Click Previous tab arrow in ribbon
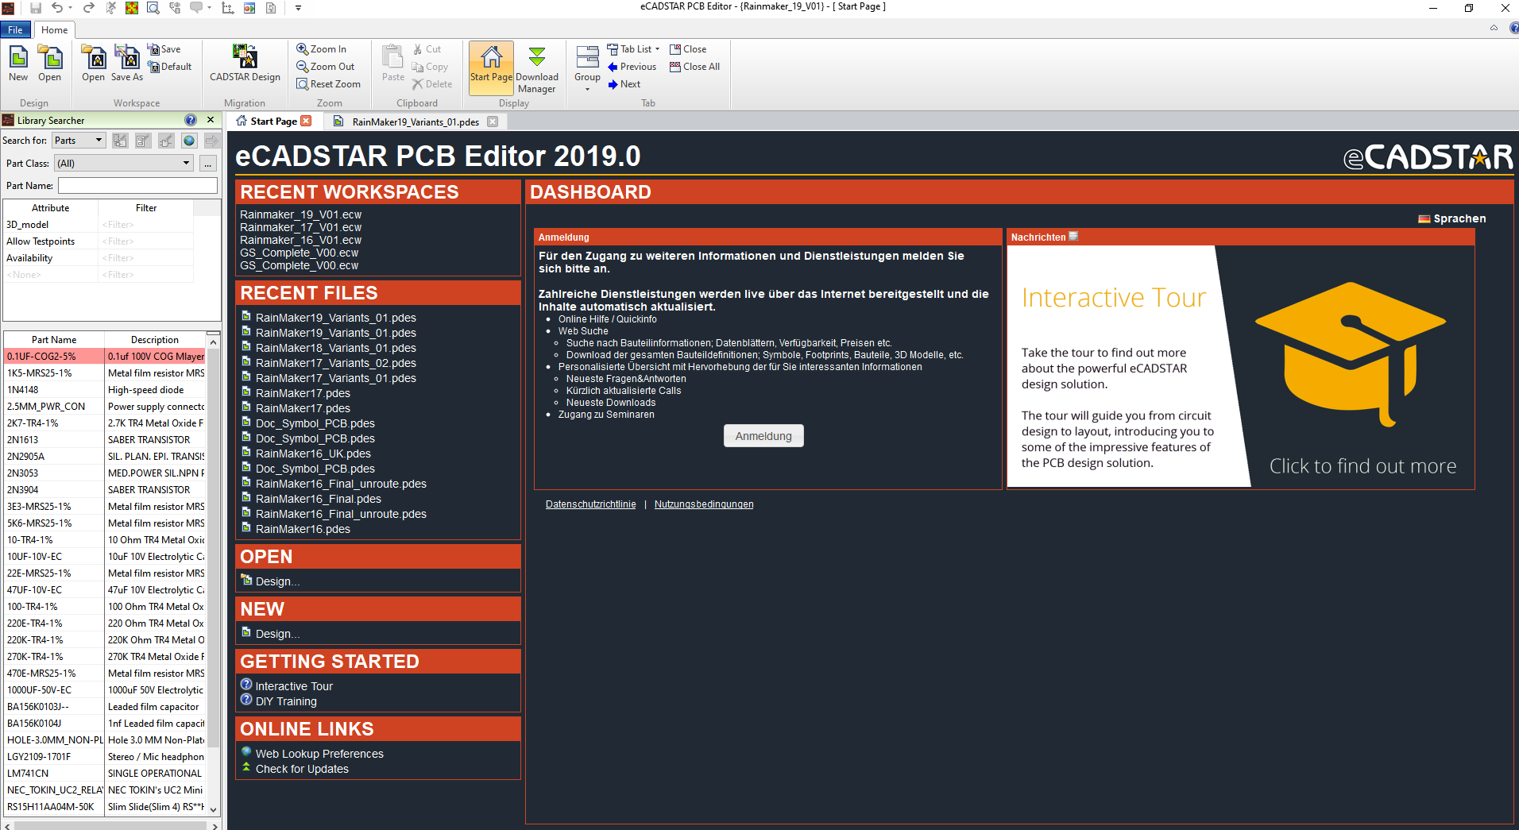 click(x=632, y=67)
